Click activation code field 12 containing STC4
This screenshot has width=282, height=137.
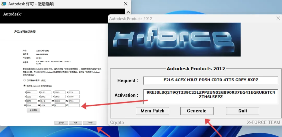[74, 101]
